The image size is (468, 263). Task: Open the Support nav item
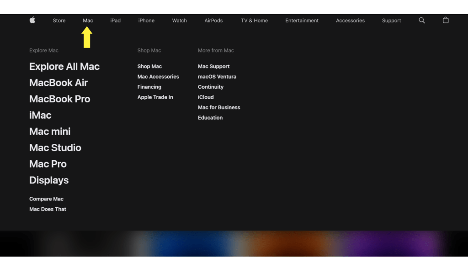point(391,21)
